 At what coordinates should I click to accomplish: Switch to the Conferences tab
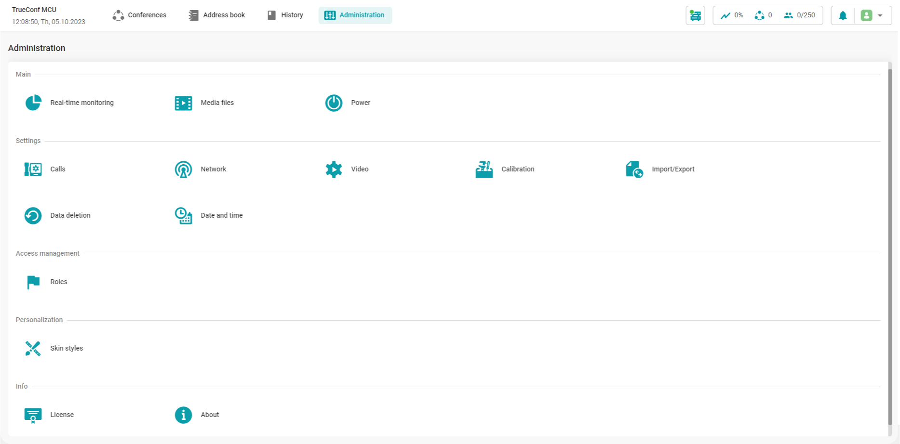139,15
